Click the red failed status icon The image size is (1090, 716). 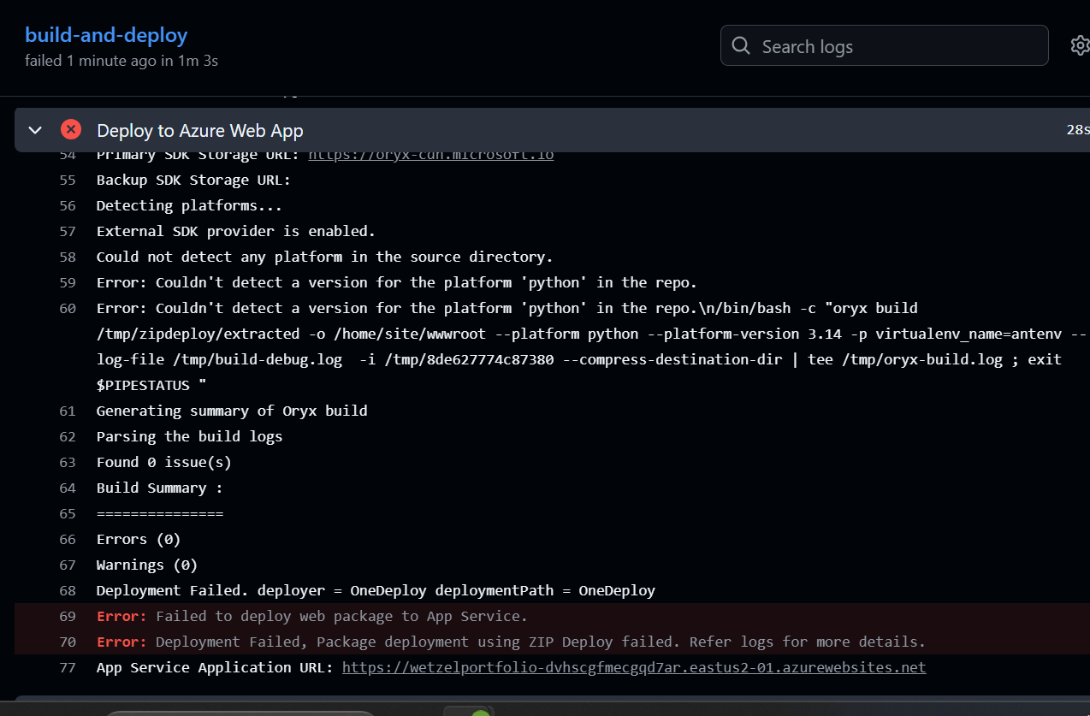[x=71, y=130]
